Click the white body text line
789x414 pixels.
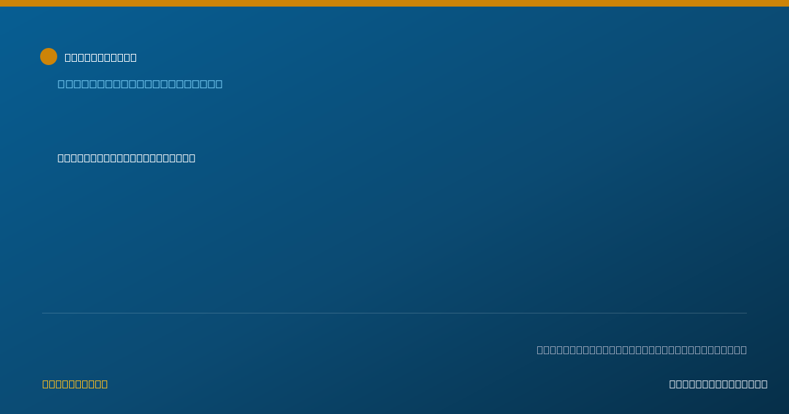[126, 158]
